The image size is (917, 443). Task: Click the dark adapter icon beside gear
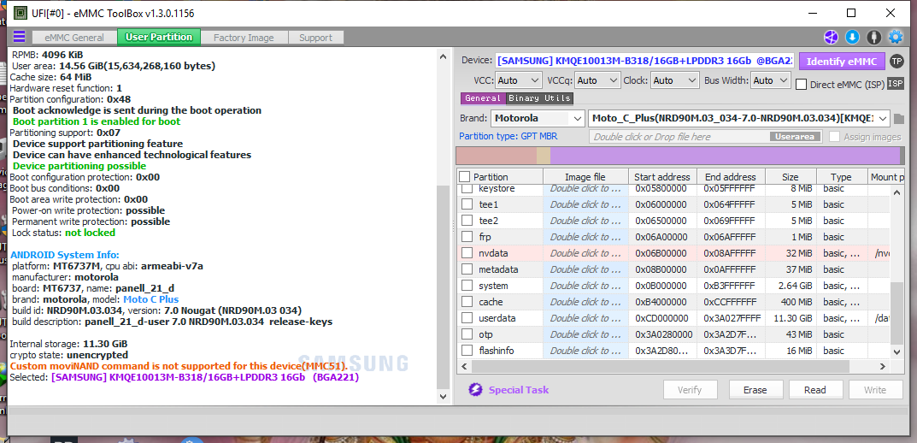click(873, 37)
